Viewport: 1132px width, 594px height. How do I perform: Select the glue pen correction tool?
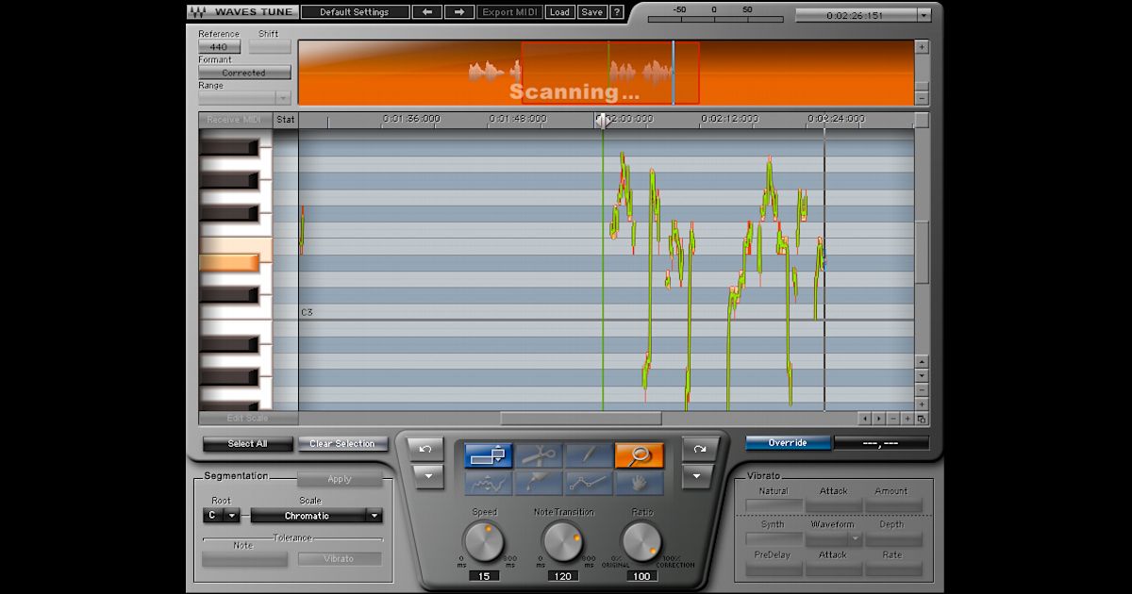click(x=538, y=484)
